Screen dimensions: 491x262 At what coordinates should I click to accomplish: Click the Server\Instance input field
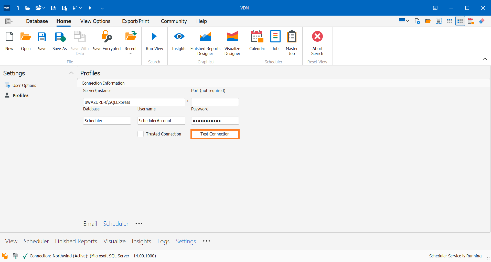134,102
